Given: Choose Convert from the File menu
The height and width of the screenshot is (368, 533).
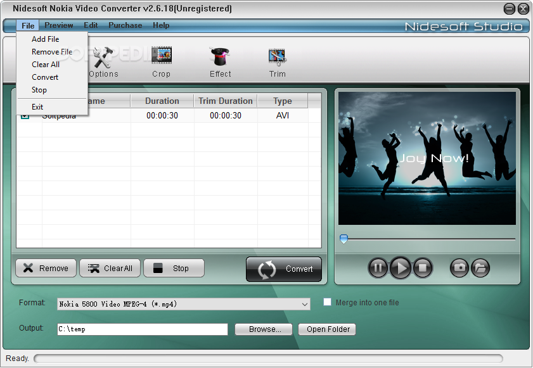Looking at the screenshot, I should tap(45, 77).
